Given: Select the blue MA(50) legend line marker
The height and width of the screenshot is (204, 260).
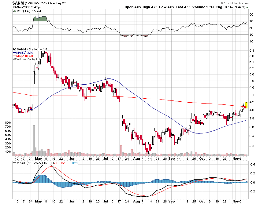Looking at the screenshot, I should pyautogui.click(x=15, y=53).
